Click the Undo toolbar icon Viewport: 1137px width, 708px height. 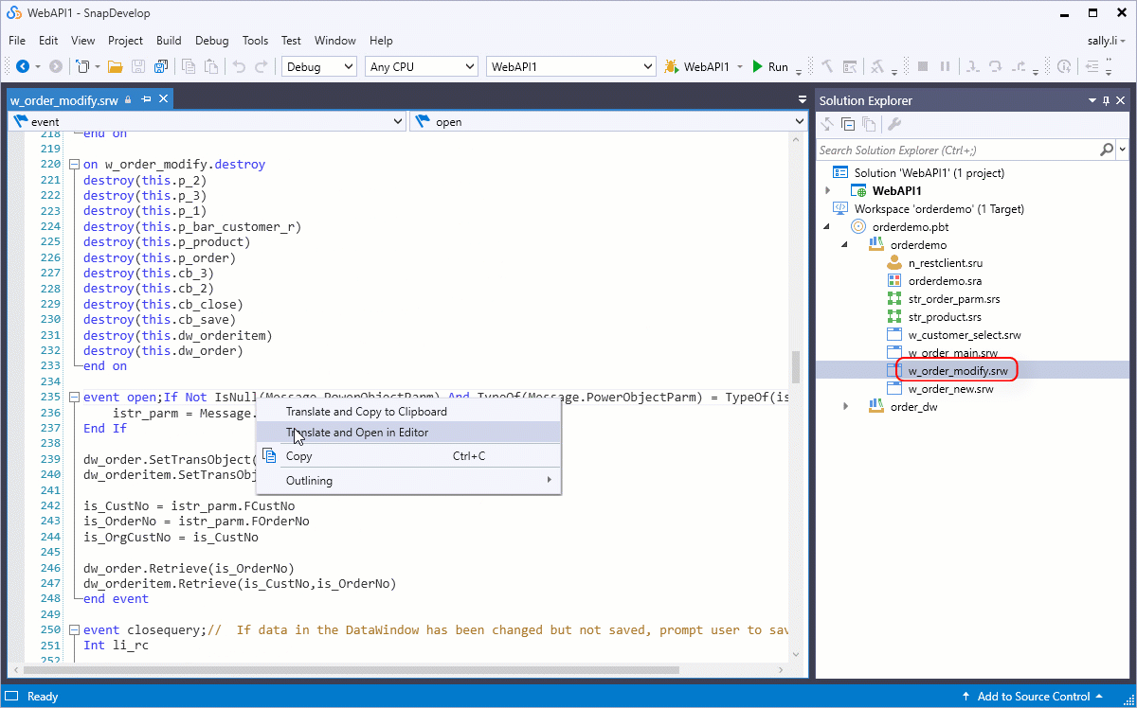point(239,66)
